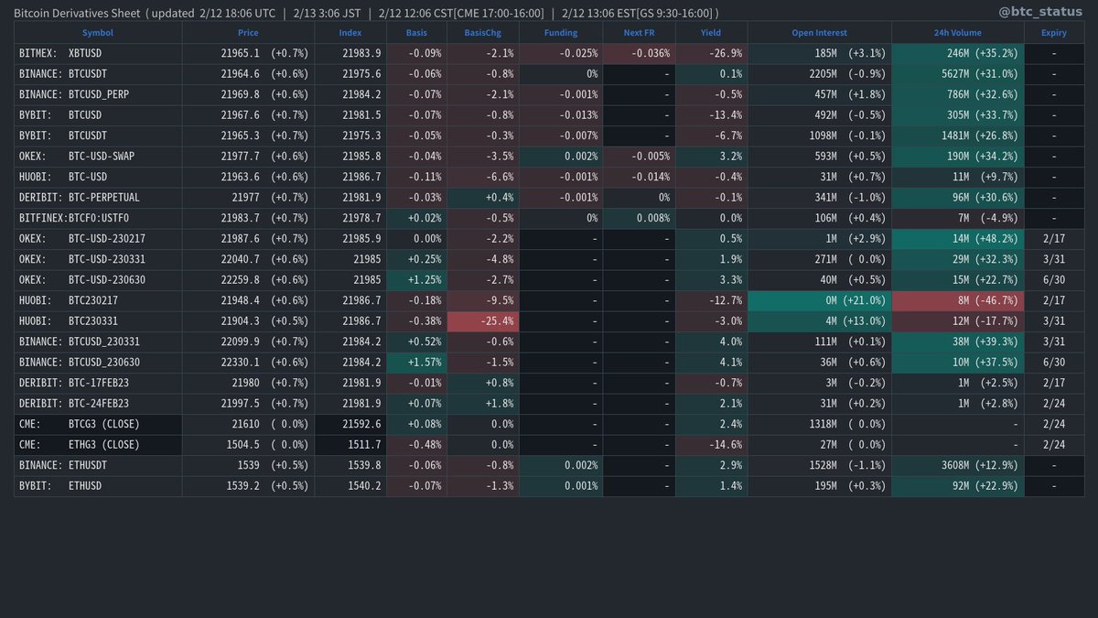Select the BINANCE: BTCUSD_230331 symbol cell
This screenshot has width=1098, height=618.
tap(98, 342)
